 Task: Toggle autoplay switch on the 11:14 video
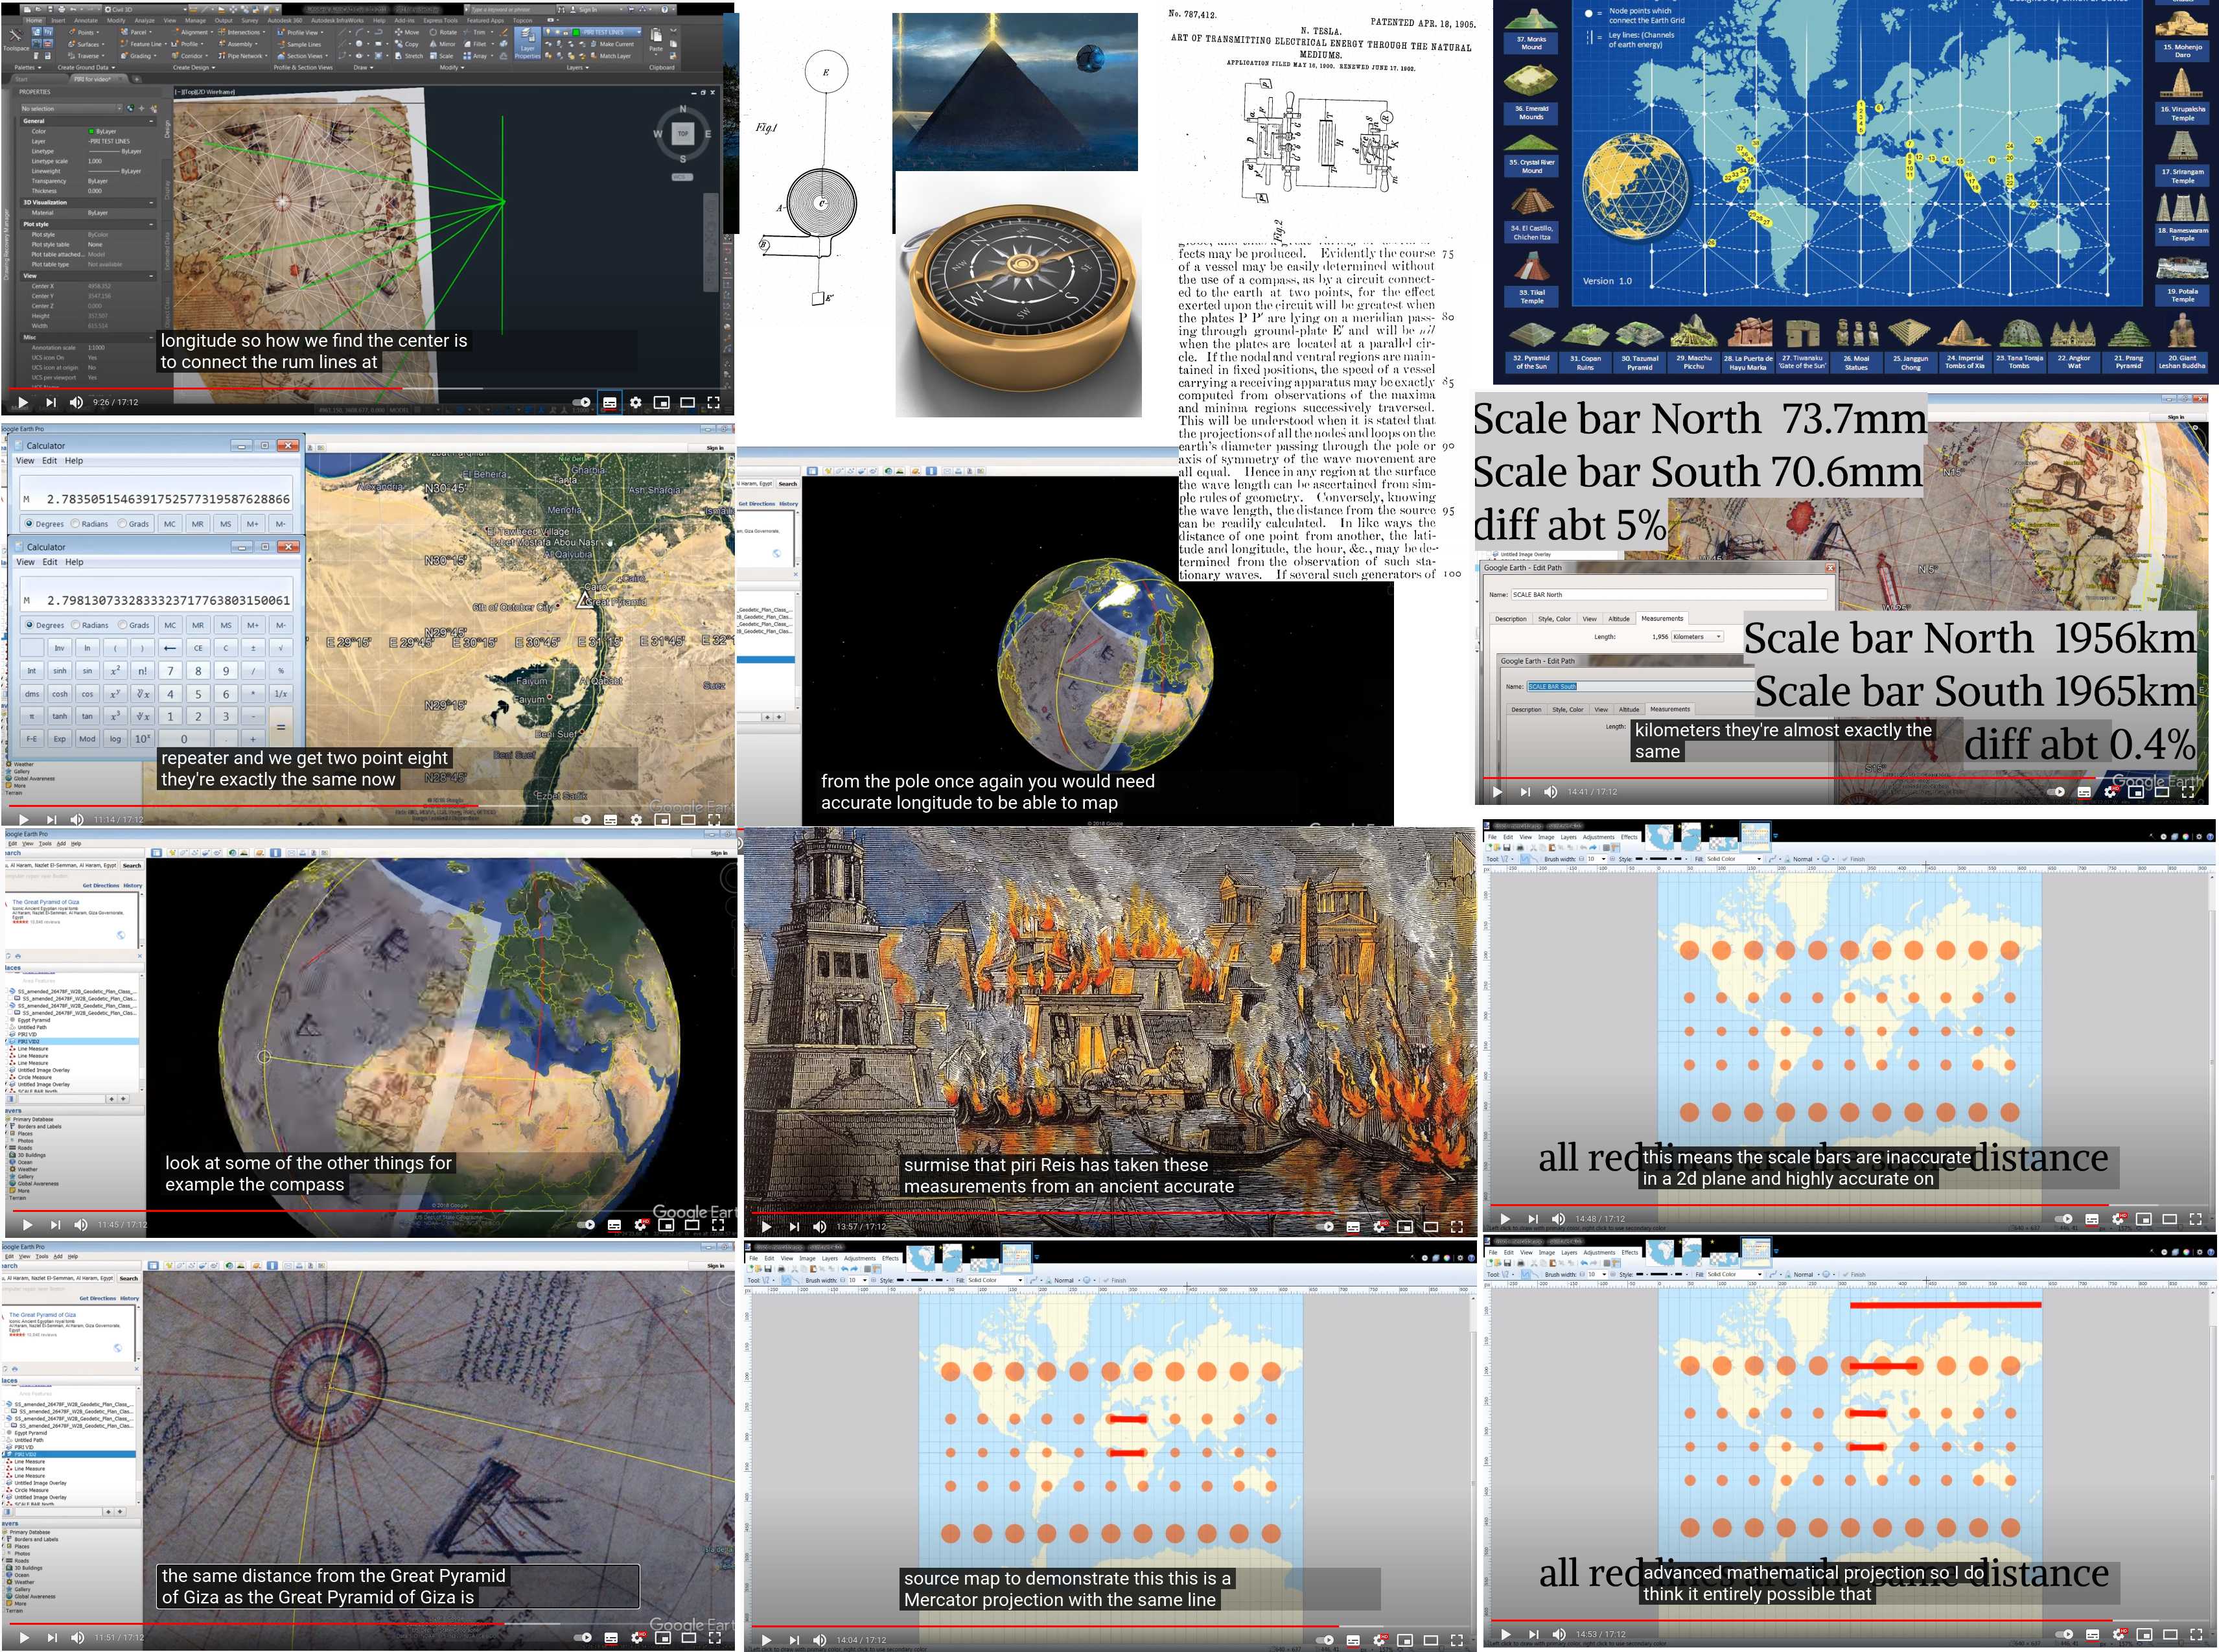[582, 819]
